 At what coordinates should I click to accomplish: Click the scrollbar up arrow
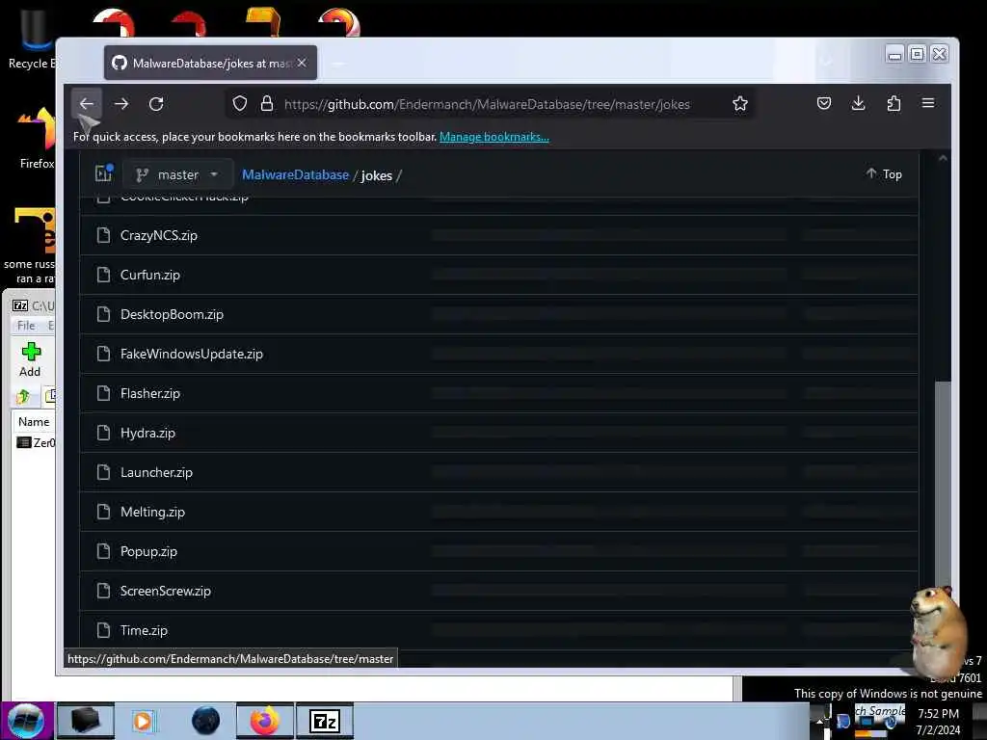(x=943, y=159)
